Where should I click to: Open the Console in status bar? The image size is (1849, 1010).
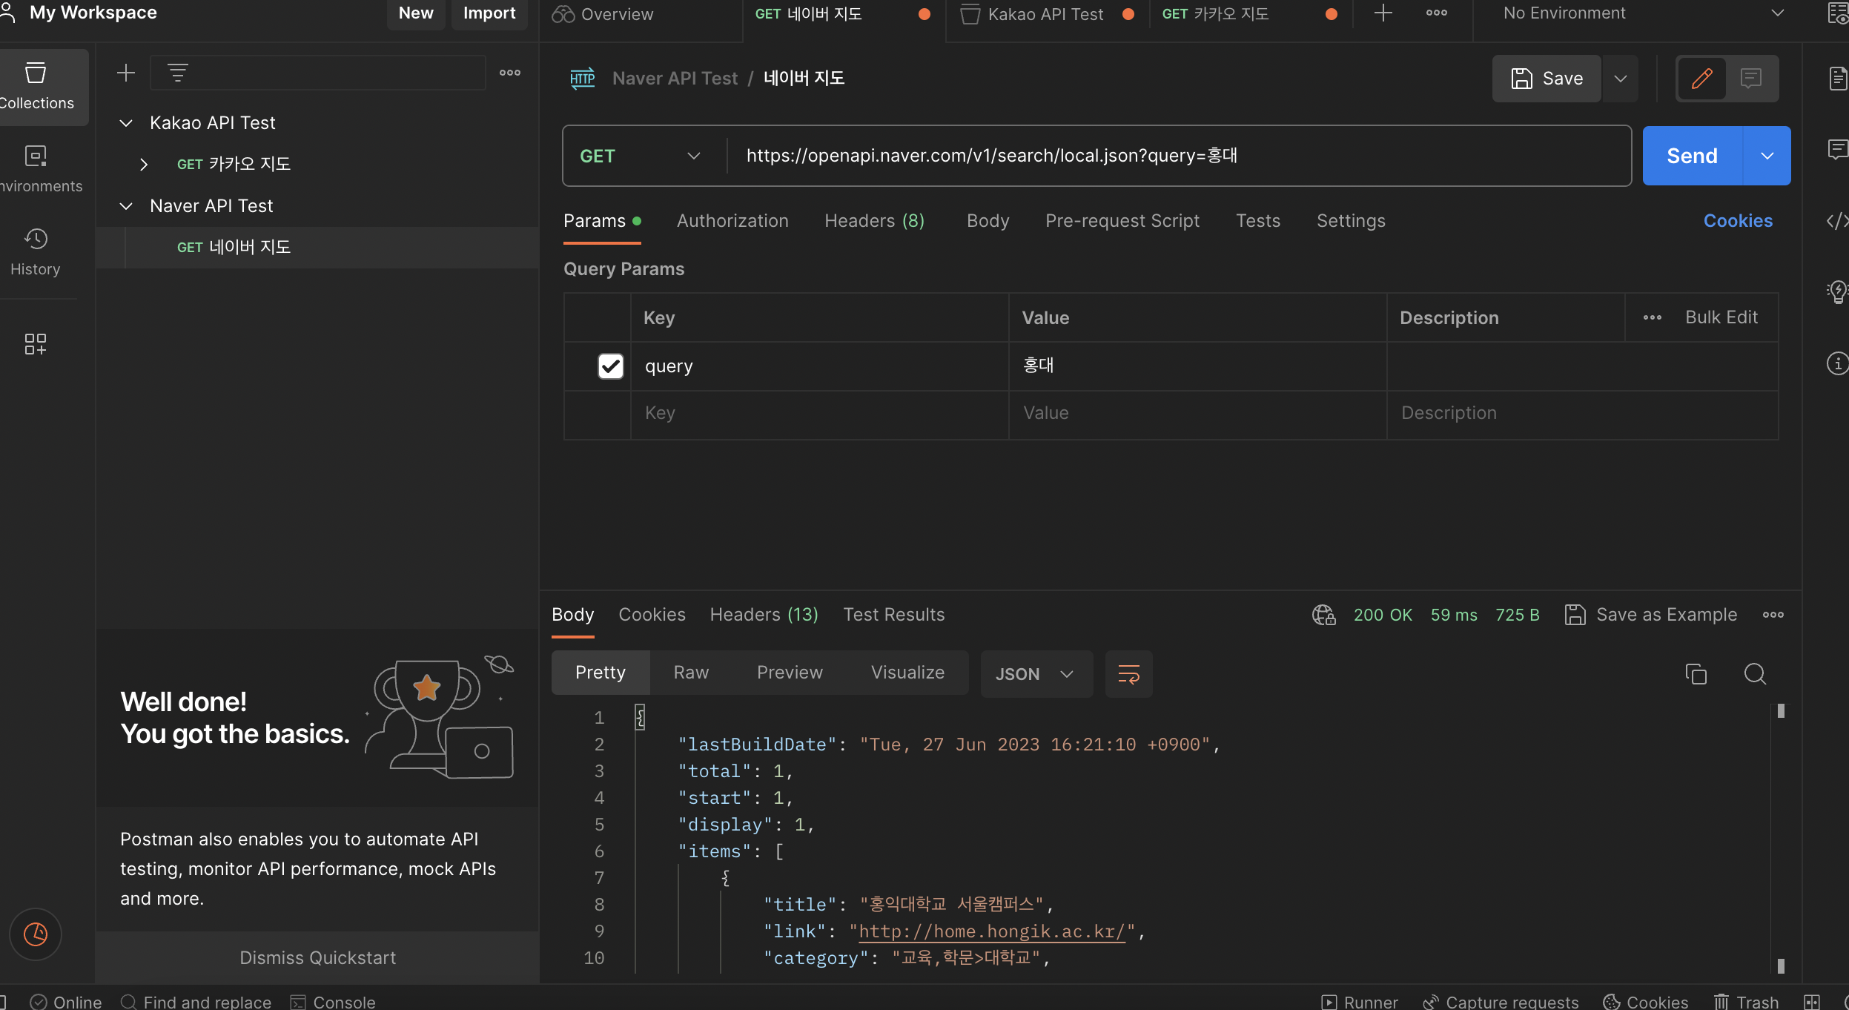pyautogui.click(x=333, y=1002)
